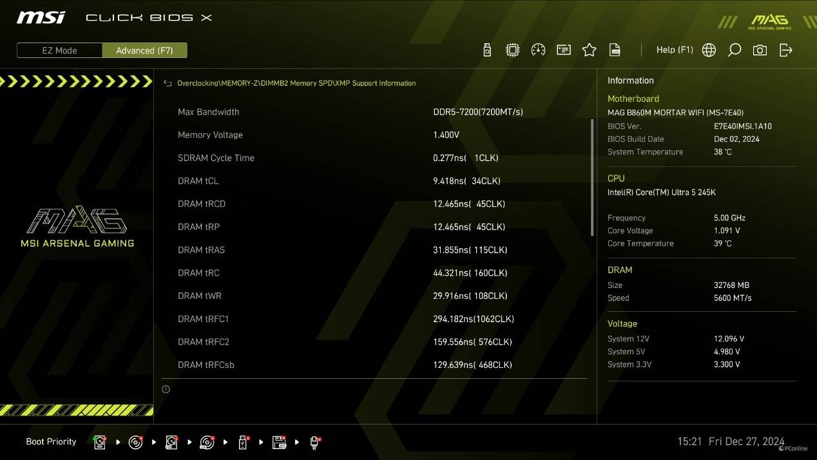Click the log file document icon
The height and width of the screenshot is (460, 817).
click(615, 50)
